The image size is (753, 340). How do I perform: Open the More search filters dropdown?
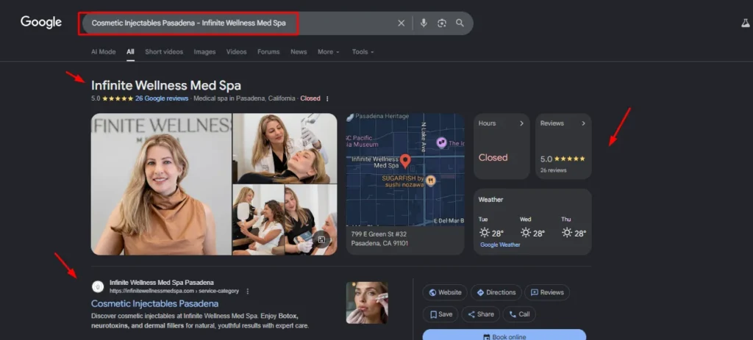[329, 52]
